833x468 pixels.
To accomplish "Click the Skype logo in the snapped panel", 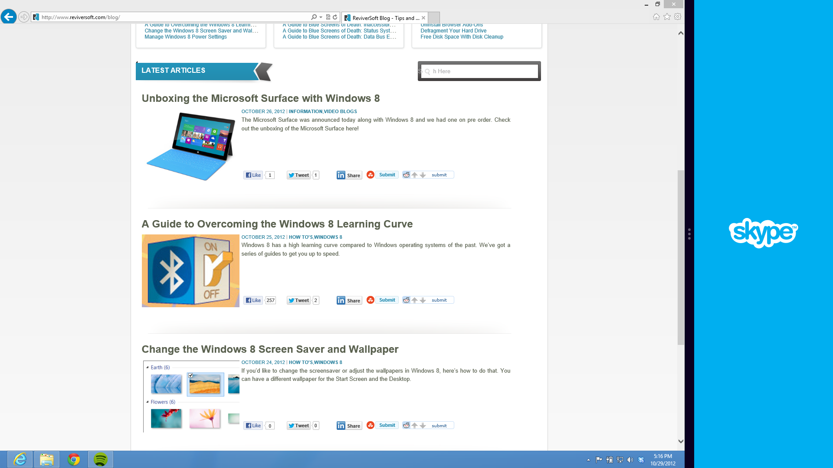I will pyautogui.click(x=763, y=233).
